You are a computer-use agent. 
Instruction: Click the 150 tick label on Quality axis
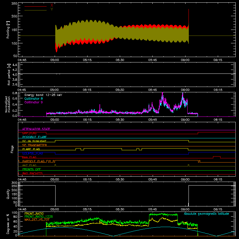(x=14, y=194)
